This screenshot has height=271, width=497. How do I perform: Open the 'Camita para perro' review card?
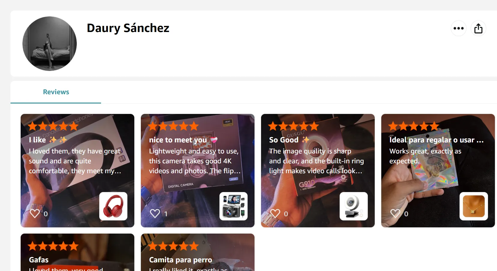click(198, 252)
